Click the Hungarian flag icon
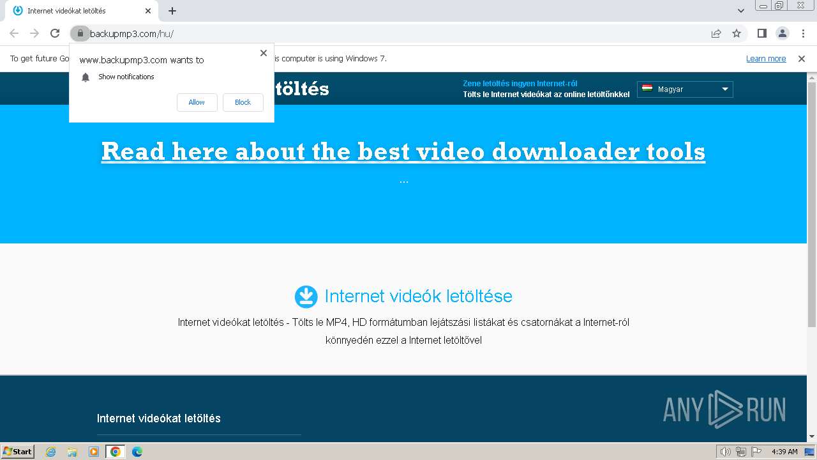The width and height of the screenshot is (817, 460). pos(647,89)
